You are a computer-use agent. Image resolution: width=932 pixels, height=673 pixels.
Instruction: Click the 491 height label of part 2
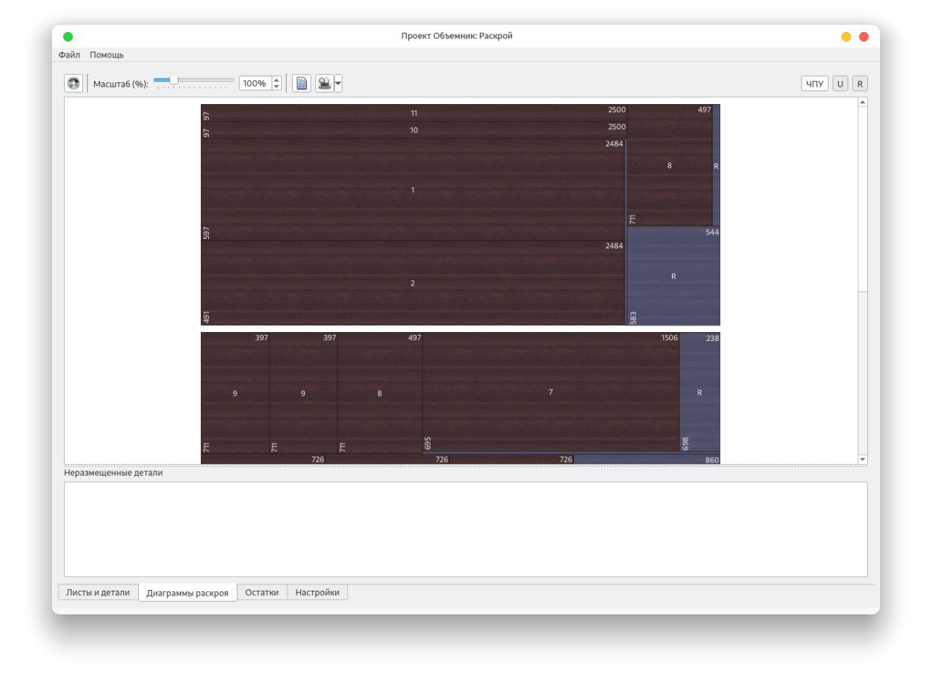pos(207,318)
